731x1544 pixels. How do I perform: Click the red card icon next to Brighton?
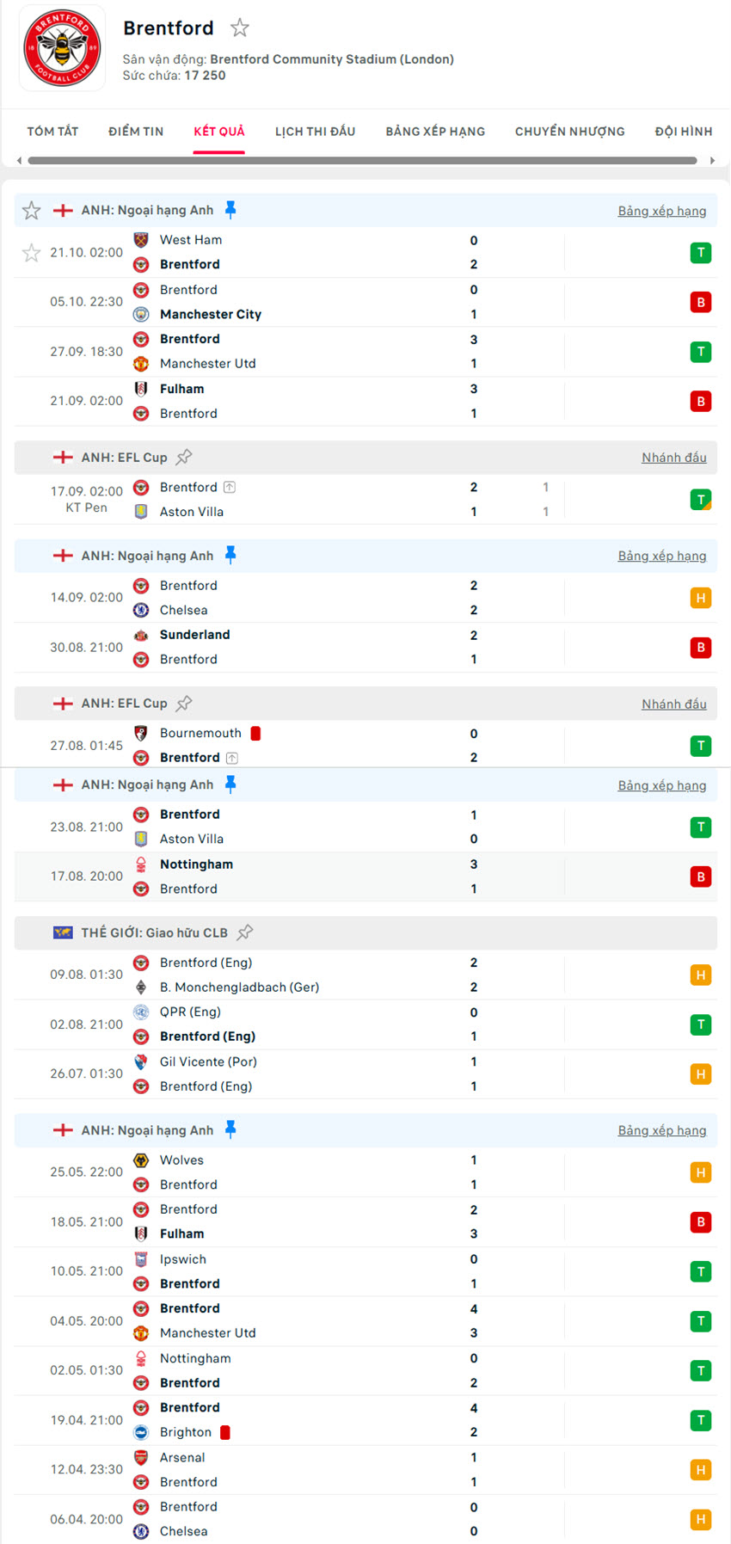(x=224, y=1432)
